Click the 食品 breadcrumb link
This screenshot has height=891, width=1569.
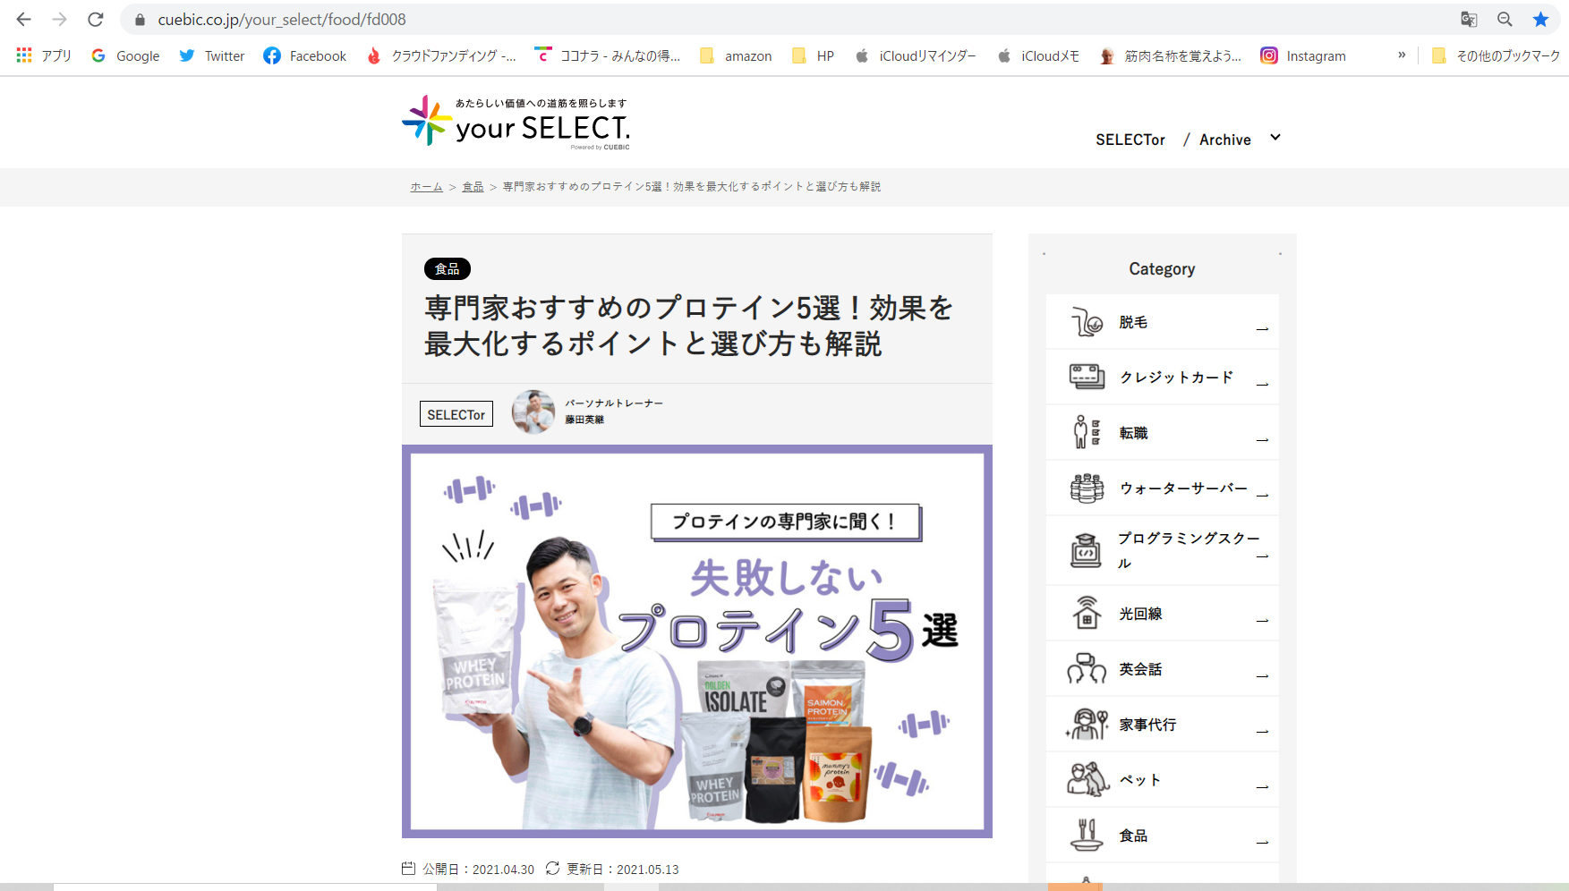(473, 187)
